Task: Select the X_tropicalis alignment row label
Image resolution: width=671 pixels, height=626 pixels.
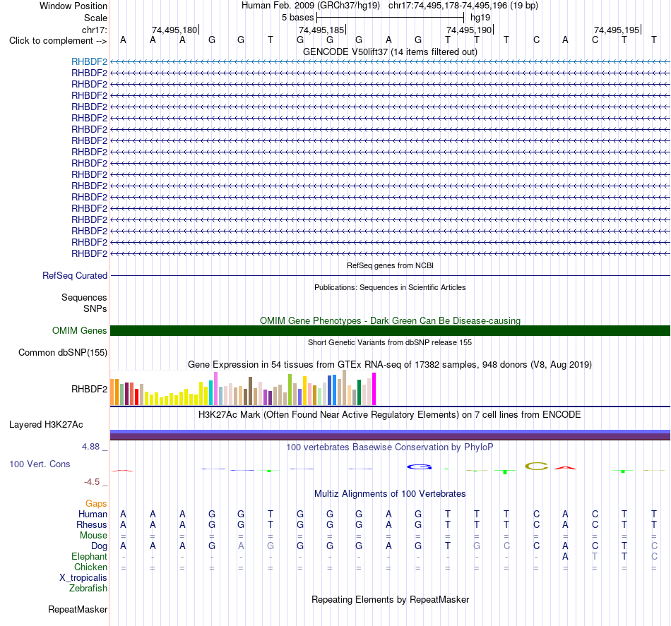Action: (83, 578)
